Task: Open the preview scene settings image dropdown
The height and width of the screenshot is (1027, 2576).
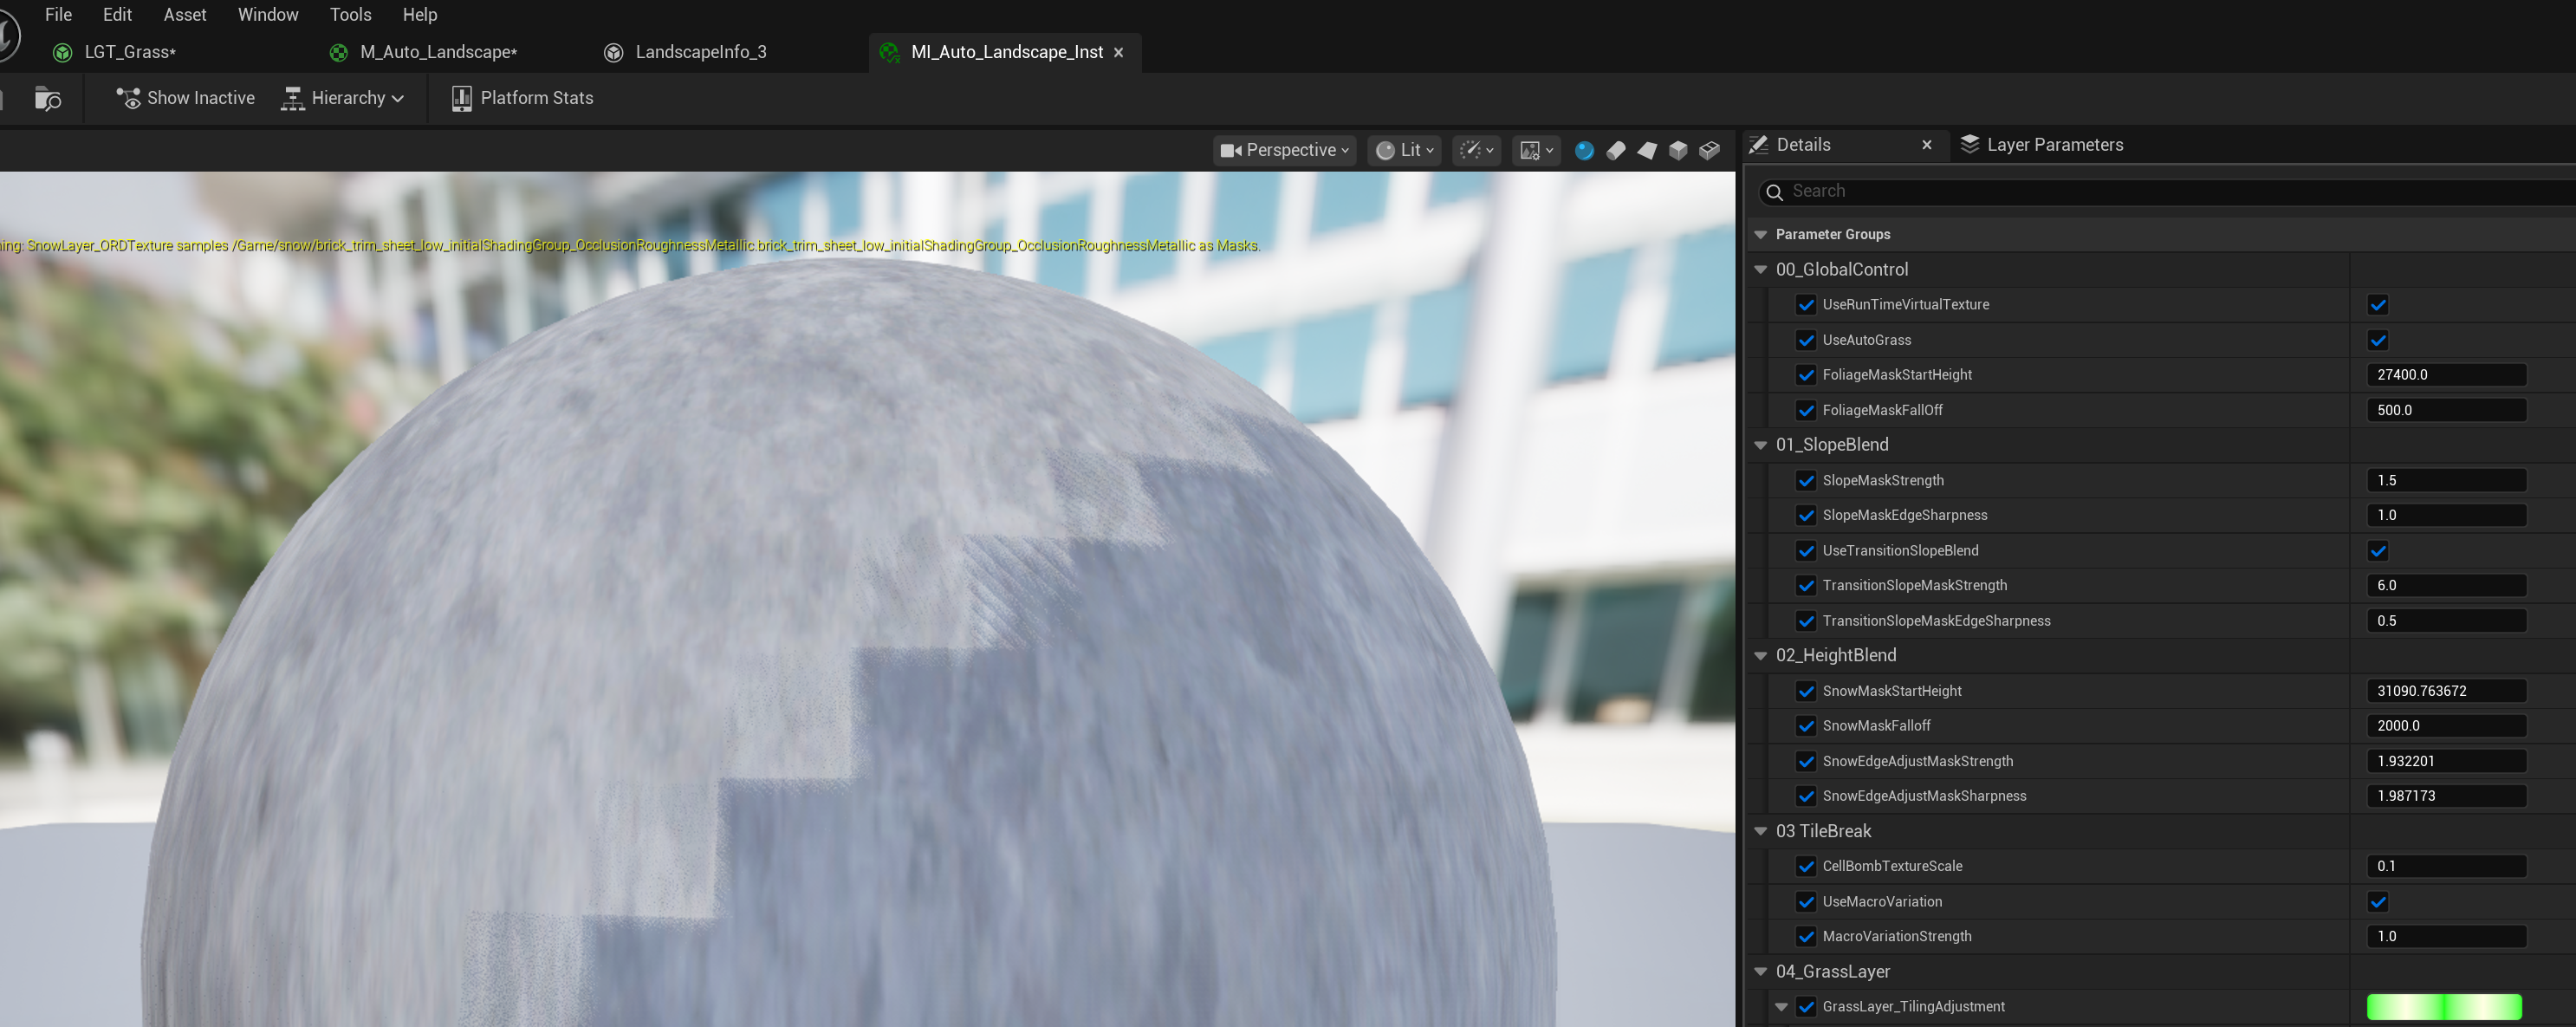Action: [x=1536, y=150]
